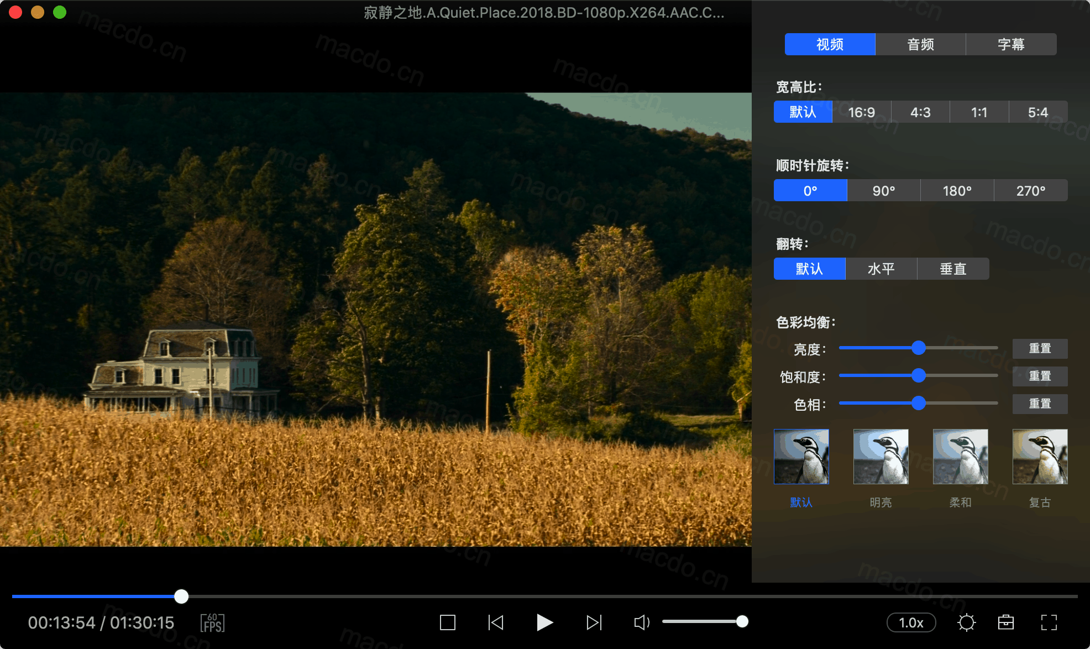
Task: Zoom the window with the green button
Action: [60, 12]
